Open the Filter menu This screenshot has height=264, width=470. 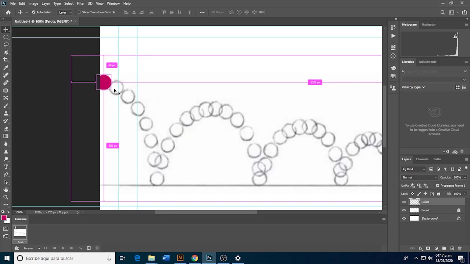coord(81,3)
